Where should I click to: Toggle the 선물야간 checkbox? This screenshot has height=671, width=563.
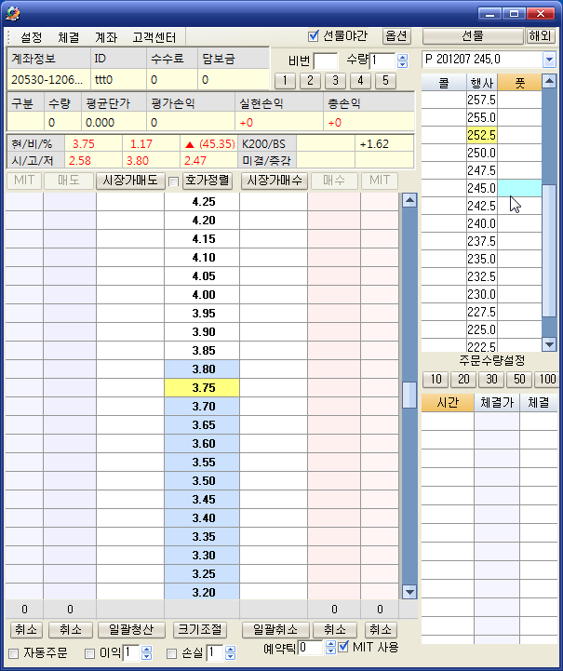pyautogui.click(x=314, y=36)
